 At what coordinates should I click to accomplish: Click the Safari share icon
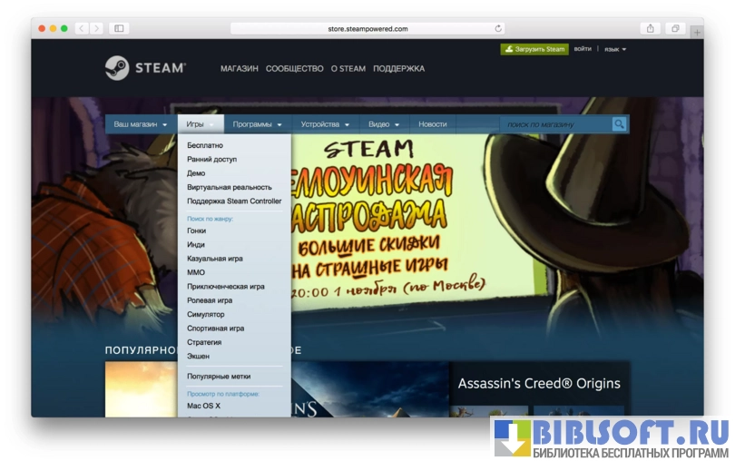[x=651, y=28]
